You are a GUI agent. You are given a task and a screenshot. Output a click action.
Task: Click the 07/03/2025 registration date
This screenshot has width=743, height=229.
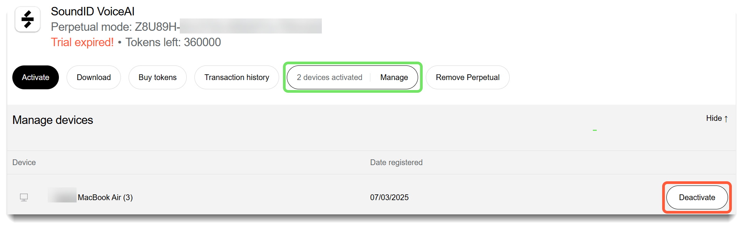click(x=389, y=197)
